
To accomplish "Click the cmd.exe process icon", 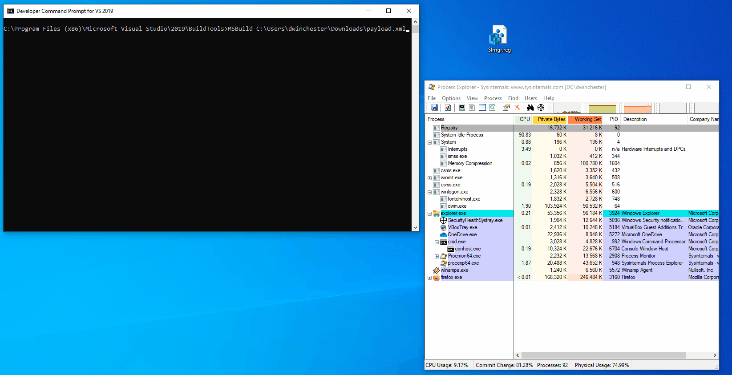I will point(444,242).
